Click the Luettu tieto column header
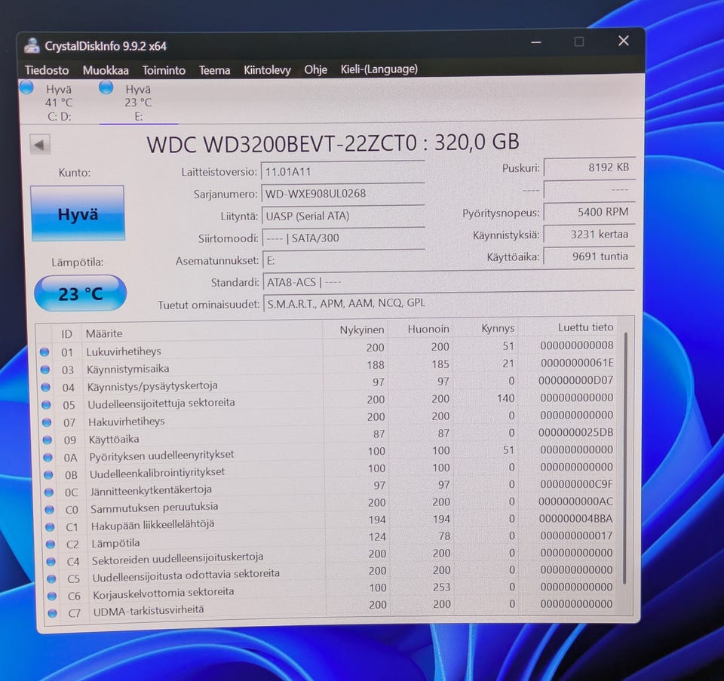724x681 pixels. pyautogui.click(x=585, y=327)
